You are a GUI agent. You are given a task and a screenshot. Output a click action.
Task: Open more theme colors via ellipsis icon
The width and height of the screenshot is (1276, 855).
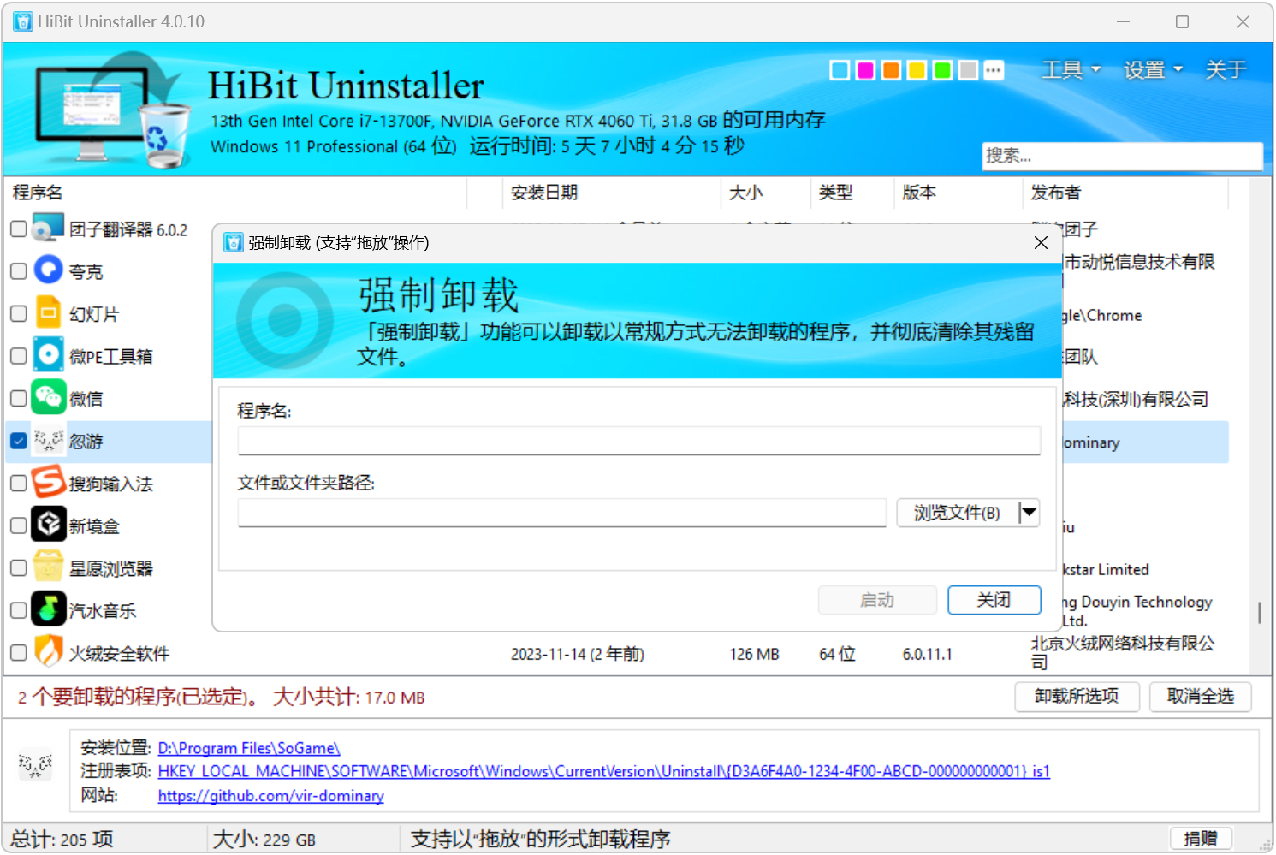point(994,70)
